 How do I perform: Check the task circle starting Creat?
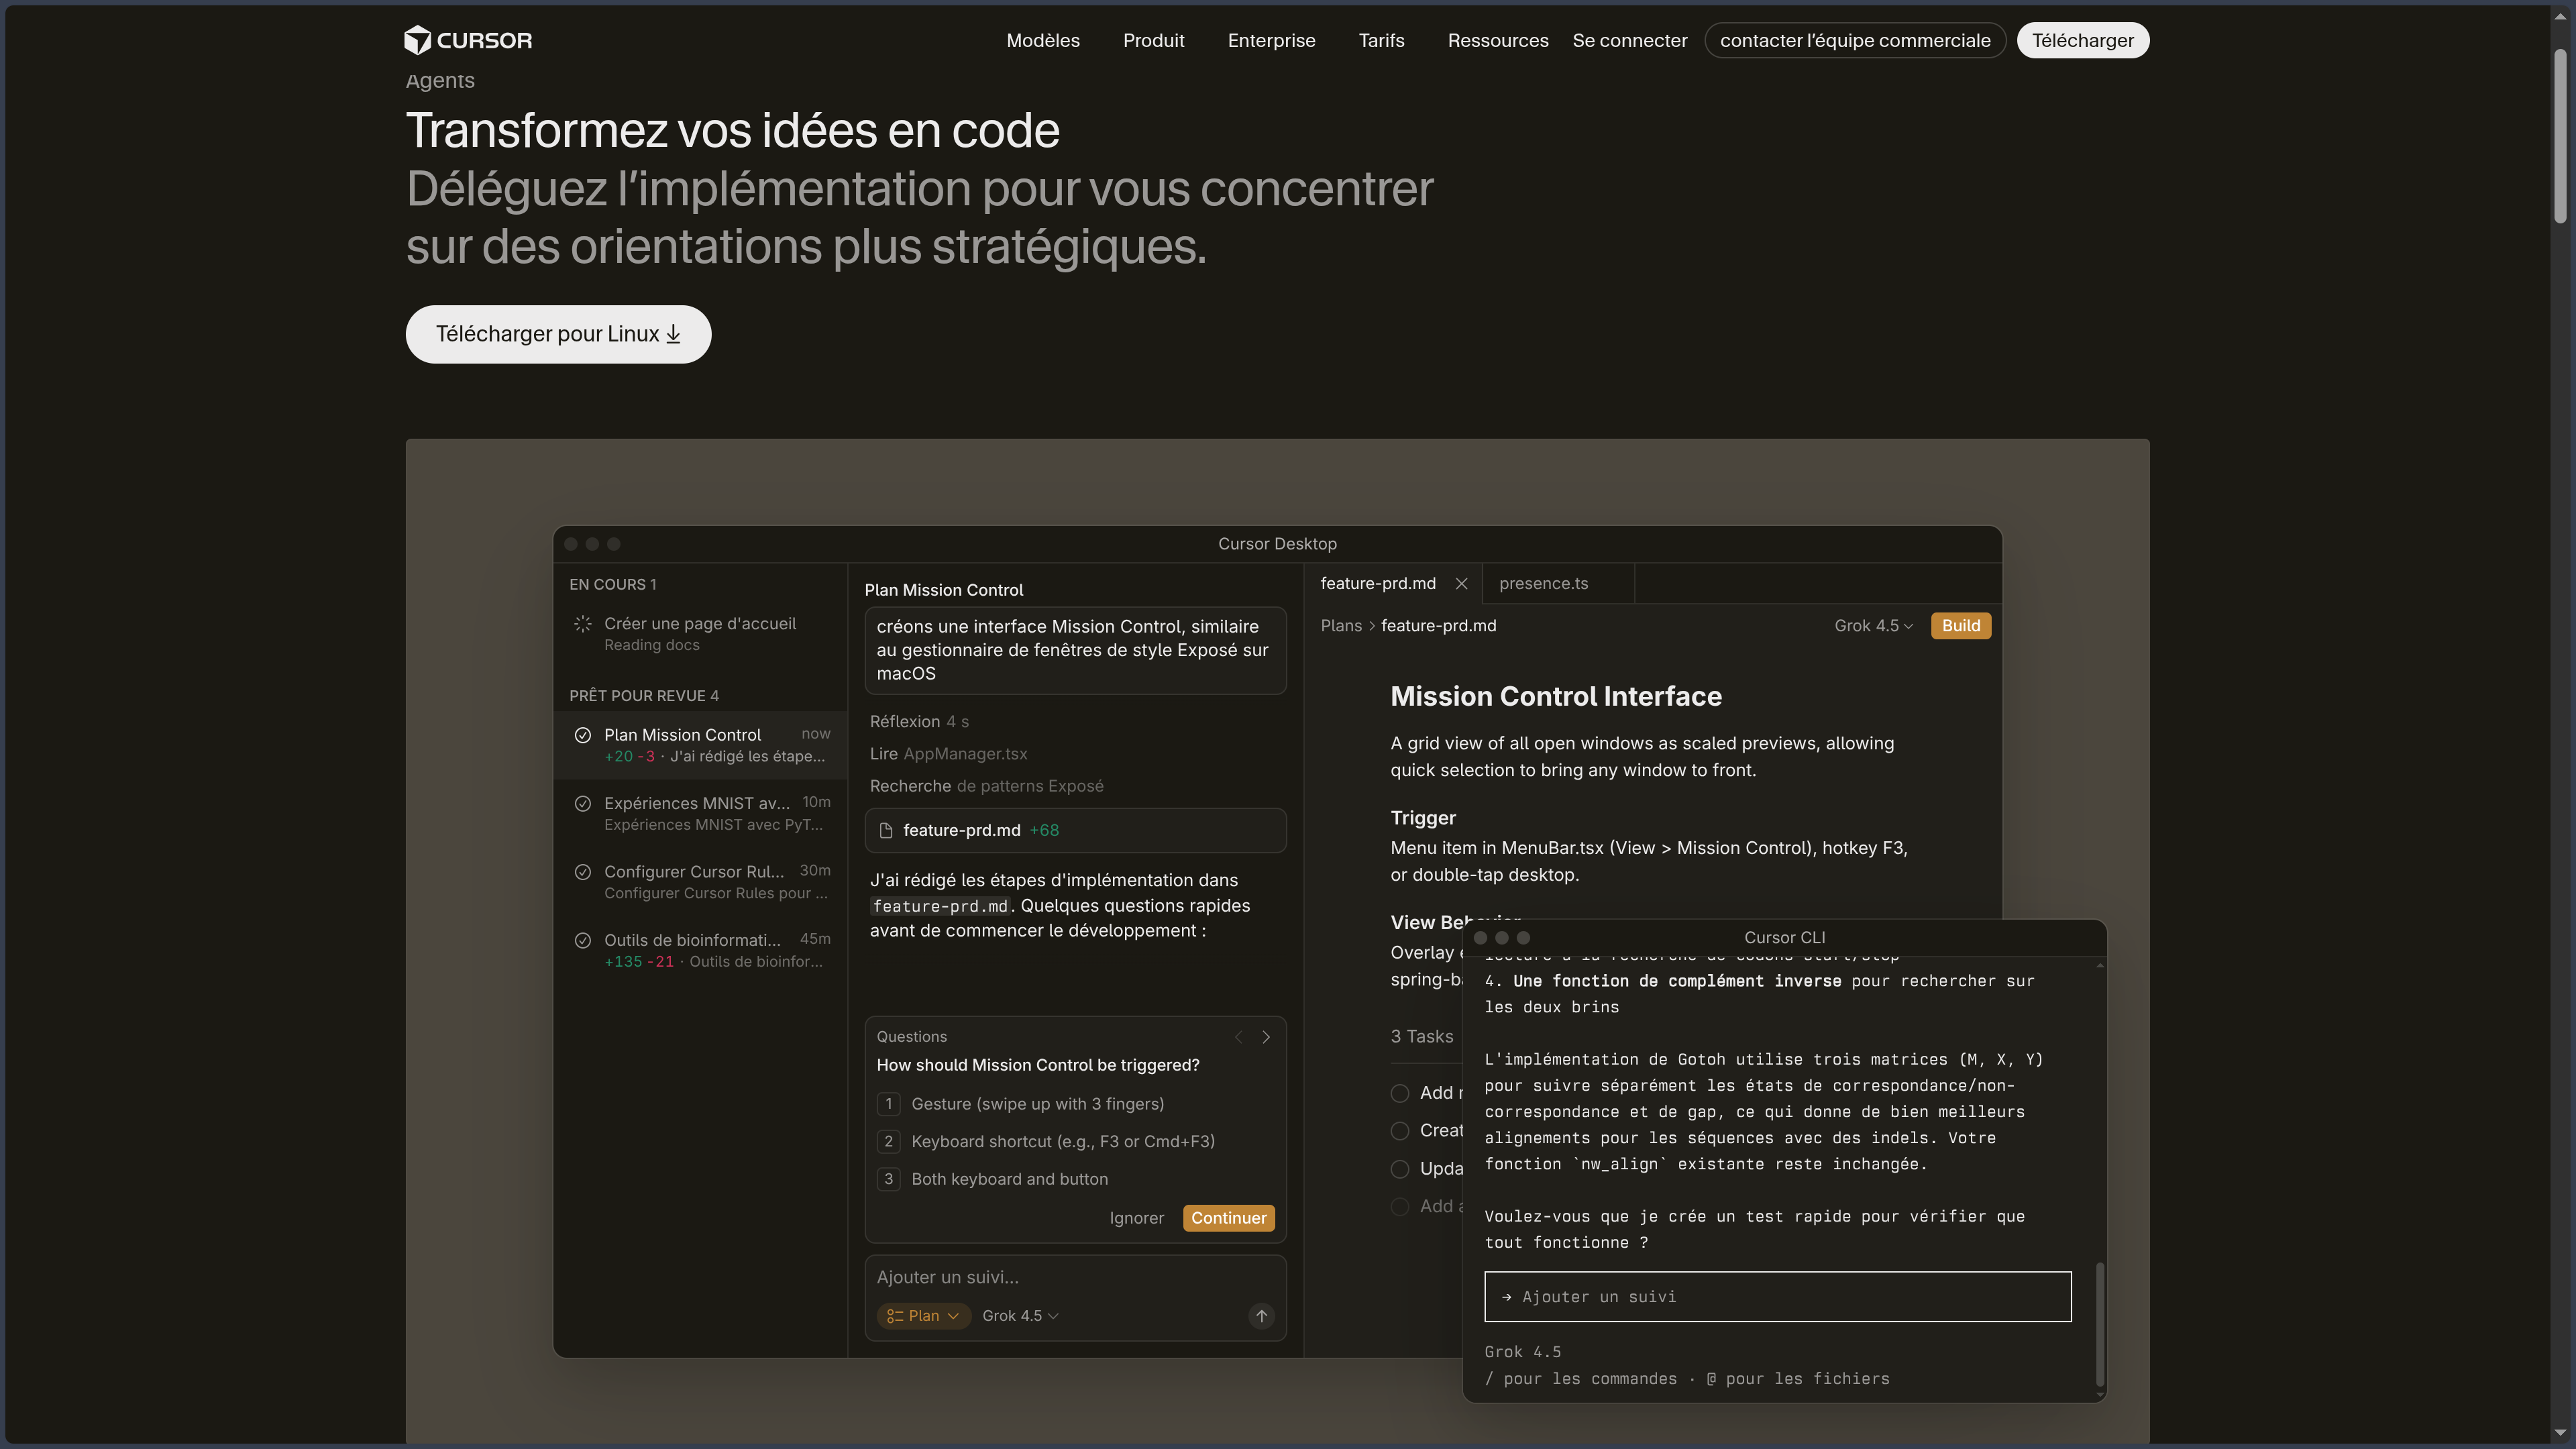pyautogui.click(x=1400, y=1131)
